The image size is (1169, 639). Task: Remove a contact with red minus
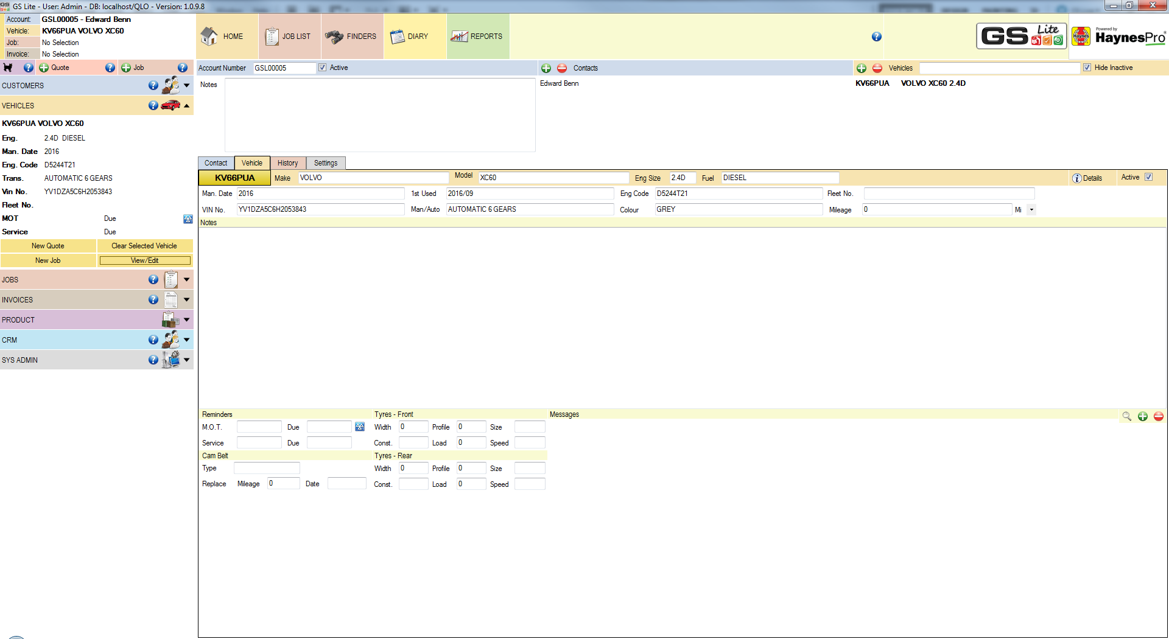click(562, 68)
